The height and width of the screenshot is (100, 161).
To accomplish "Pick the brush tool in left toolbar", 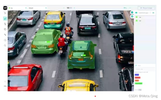I will click(x=5, y=24).
